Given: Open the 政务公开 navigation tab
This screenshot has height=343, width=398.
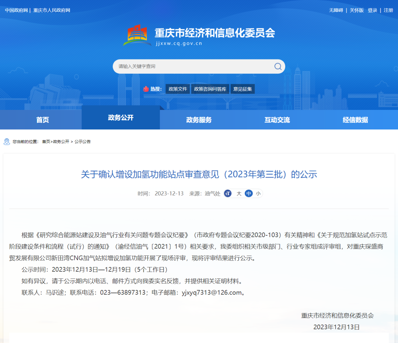Looking at the screenshot, I should coord(121,118).
